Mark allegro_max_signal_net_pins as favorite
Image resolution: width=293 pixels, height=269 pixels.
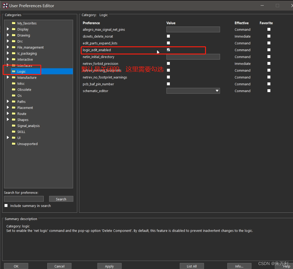(269, 29)
